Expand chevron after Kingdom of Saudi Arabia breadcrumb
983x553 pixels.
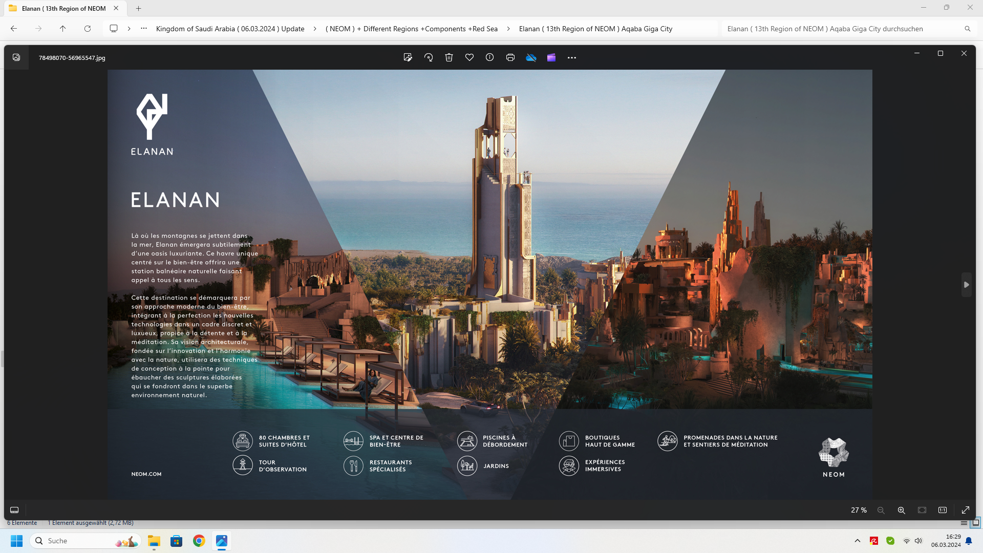click(315, 29)
